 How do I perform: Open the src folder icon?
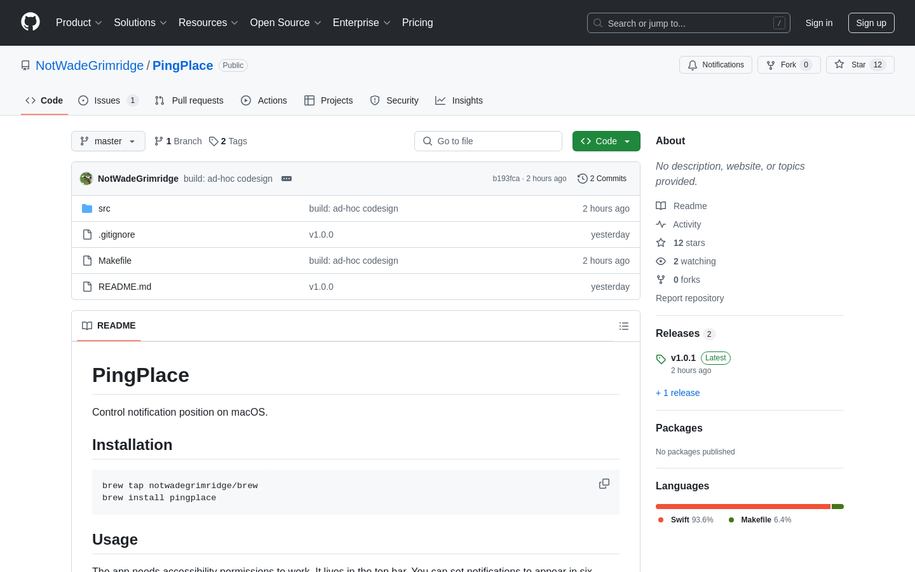tap(87, 208)
